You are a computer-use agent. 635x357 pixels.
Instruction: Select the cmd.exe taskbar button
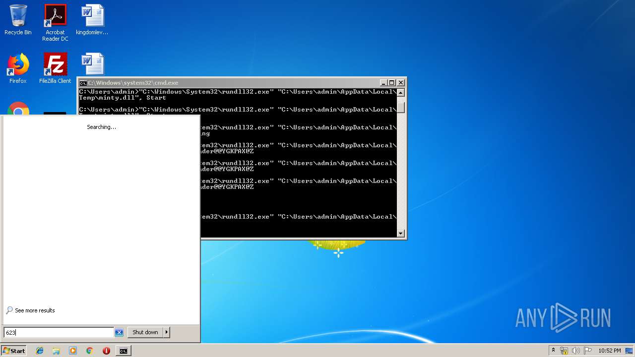pyautogui.click(x=123, y=351)
